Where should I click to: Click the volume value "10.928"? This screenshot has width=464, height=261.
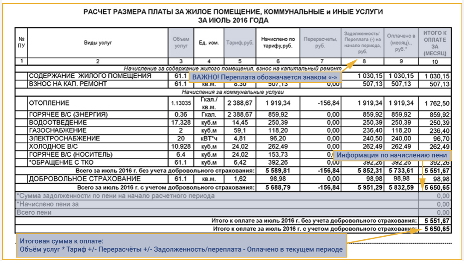point(181,146)
